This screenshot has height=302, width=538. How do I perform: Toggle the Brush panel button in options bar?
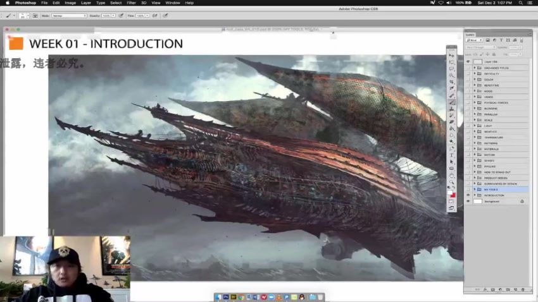click(35, 16)
